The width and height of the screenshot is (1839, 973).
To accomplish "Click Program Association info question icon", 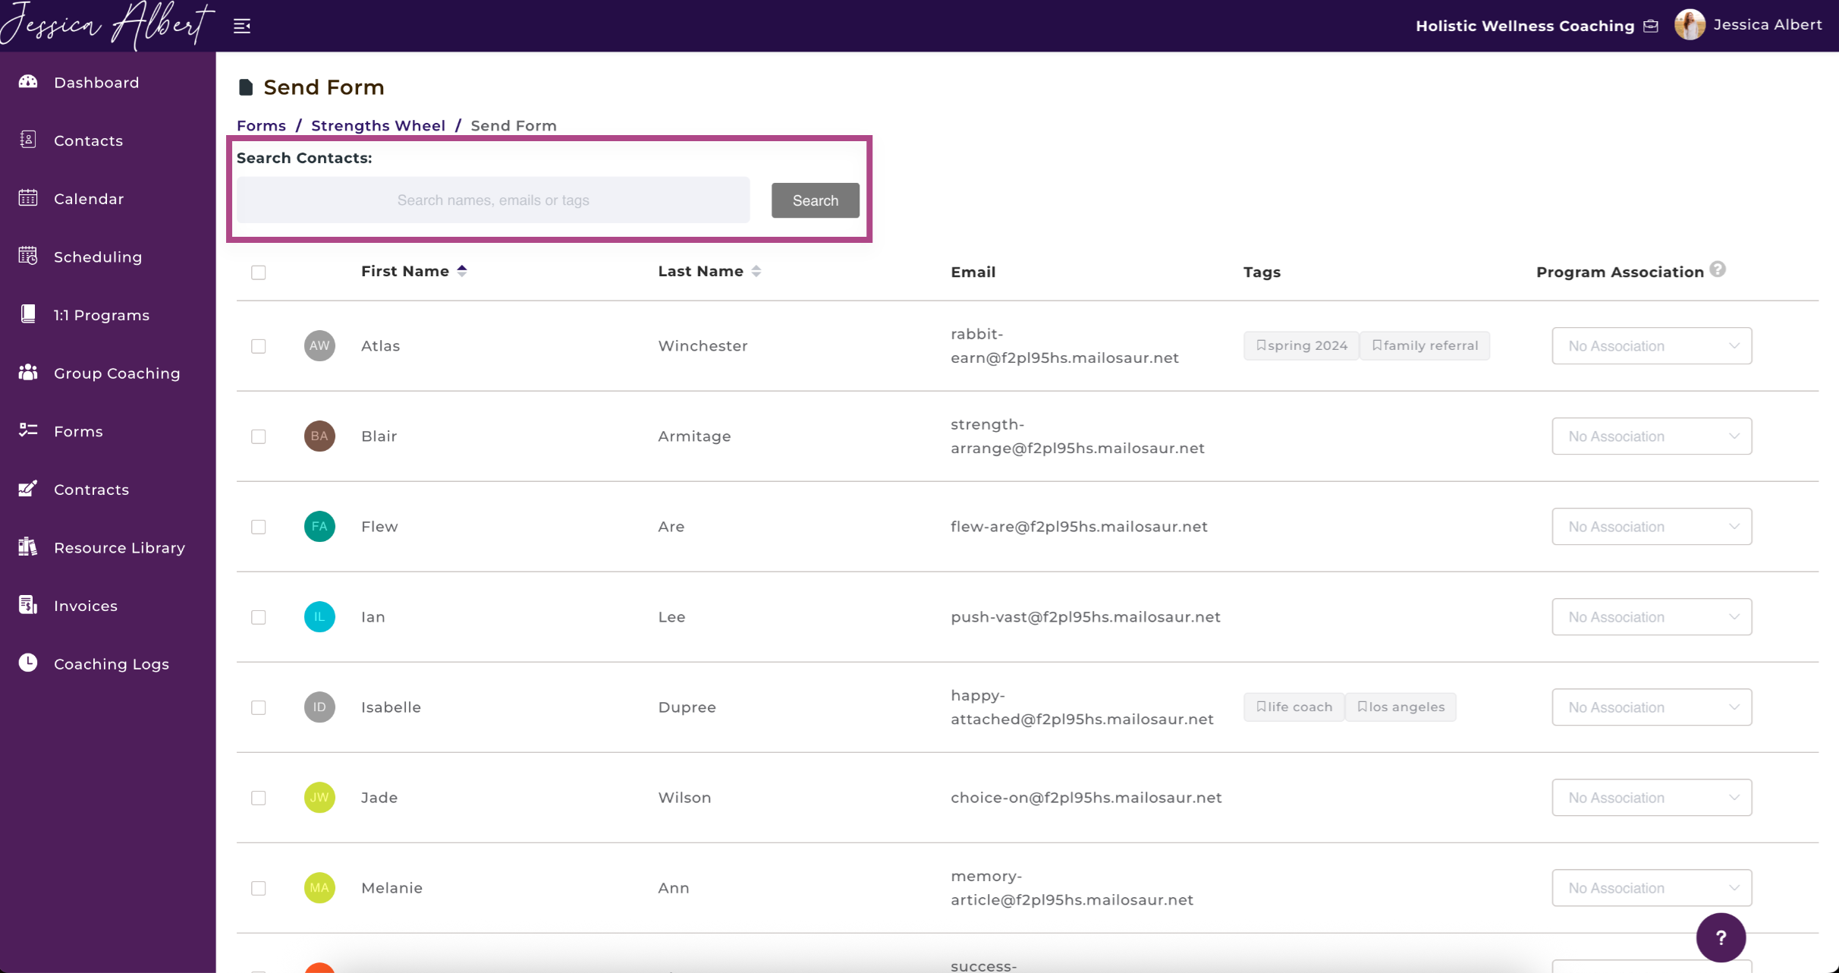I will 1718,269.
